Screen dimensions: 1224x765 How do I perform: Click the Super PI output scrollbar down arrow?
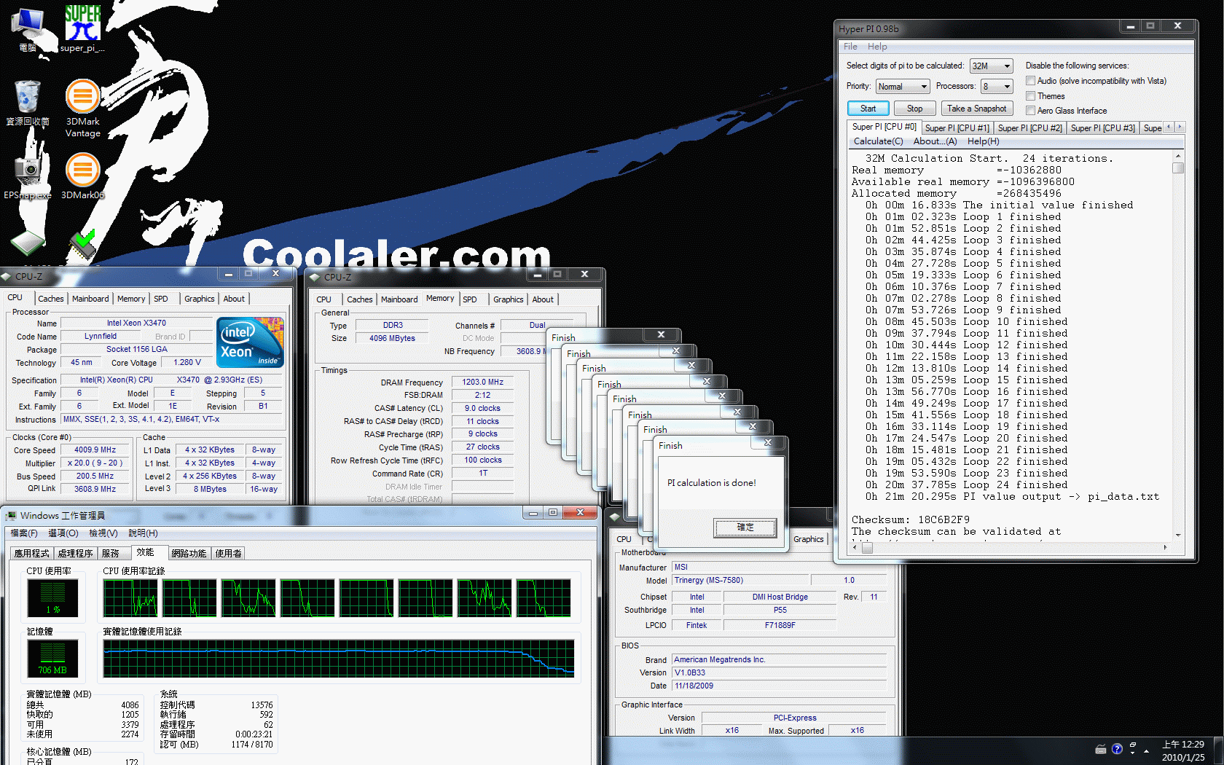tap(1178, 535)
